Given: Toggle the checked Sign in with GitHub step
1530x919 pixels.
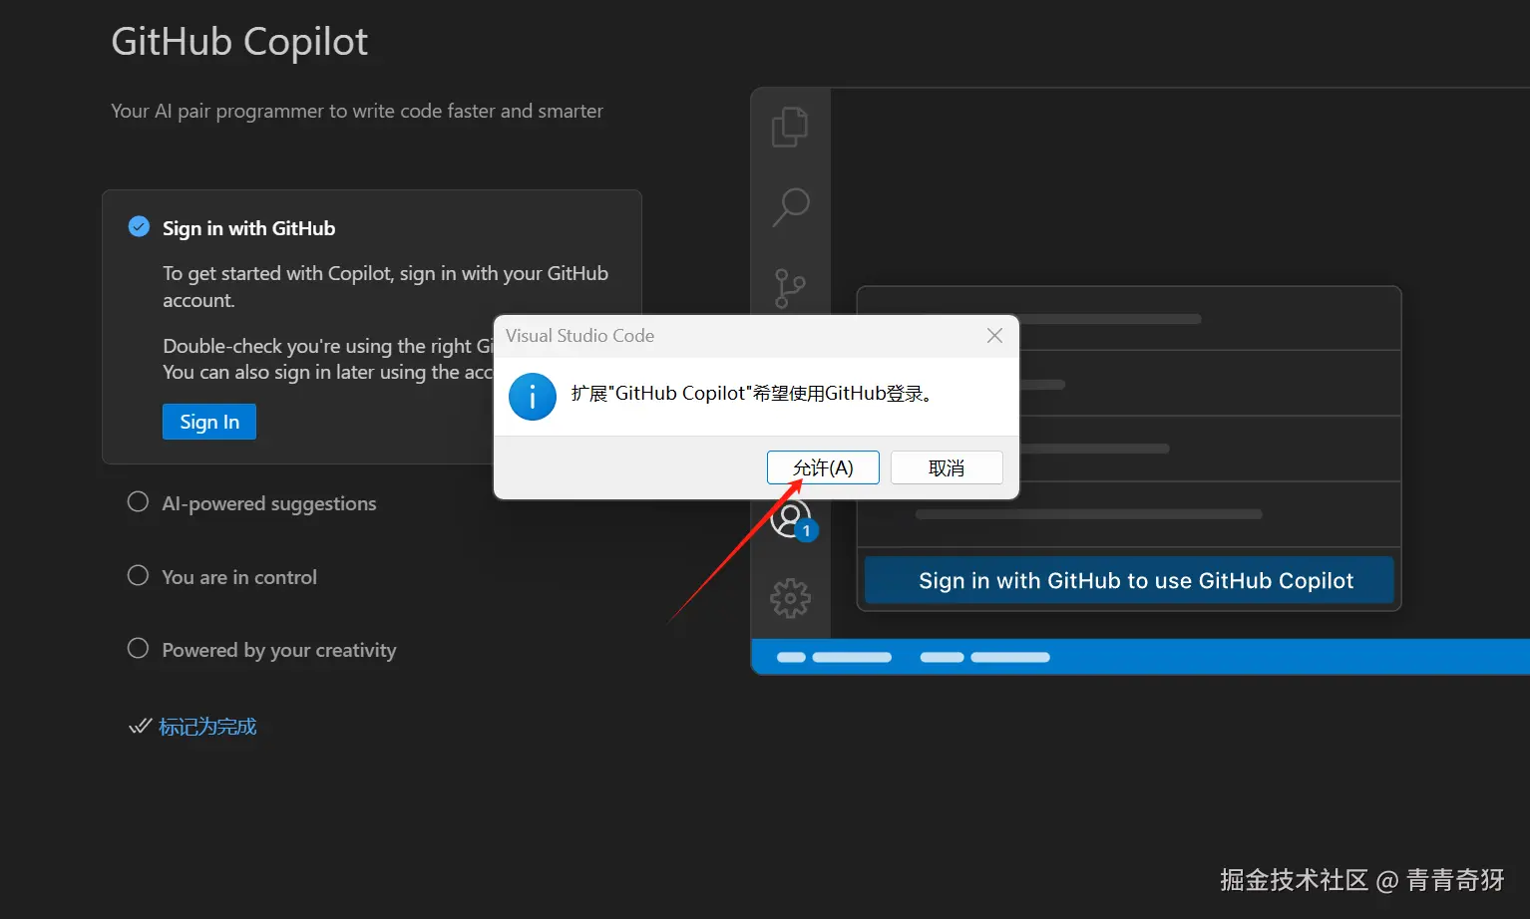Looking at the screenshot, I should pos(140,227).
